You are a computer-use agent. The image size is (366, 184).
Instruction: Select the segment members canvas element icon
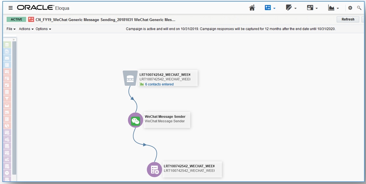(130, 78)
